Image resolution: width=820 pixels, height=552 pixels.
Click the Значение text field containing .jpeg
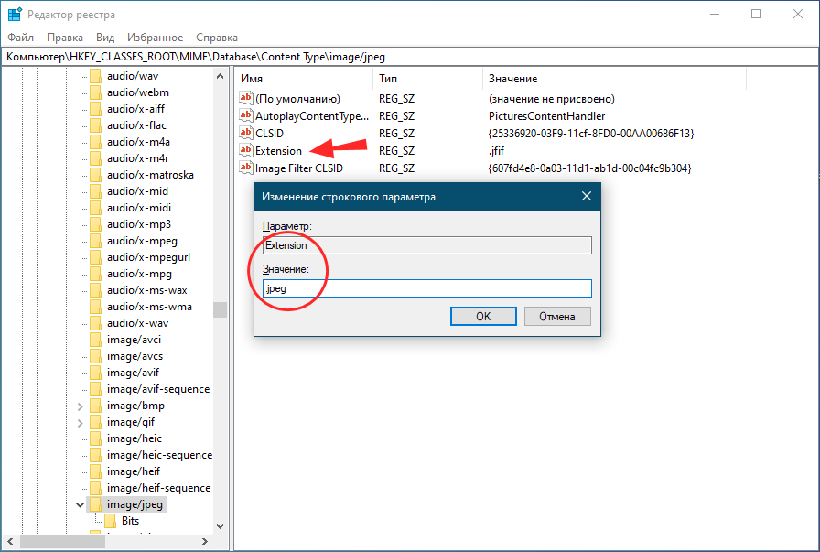pos(426,288)
